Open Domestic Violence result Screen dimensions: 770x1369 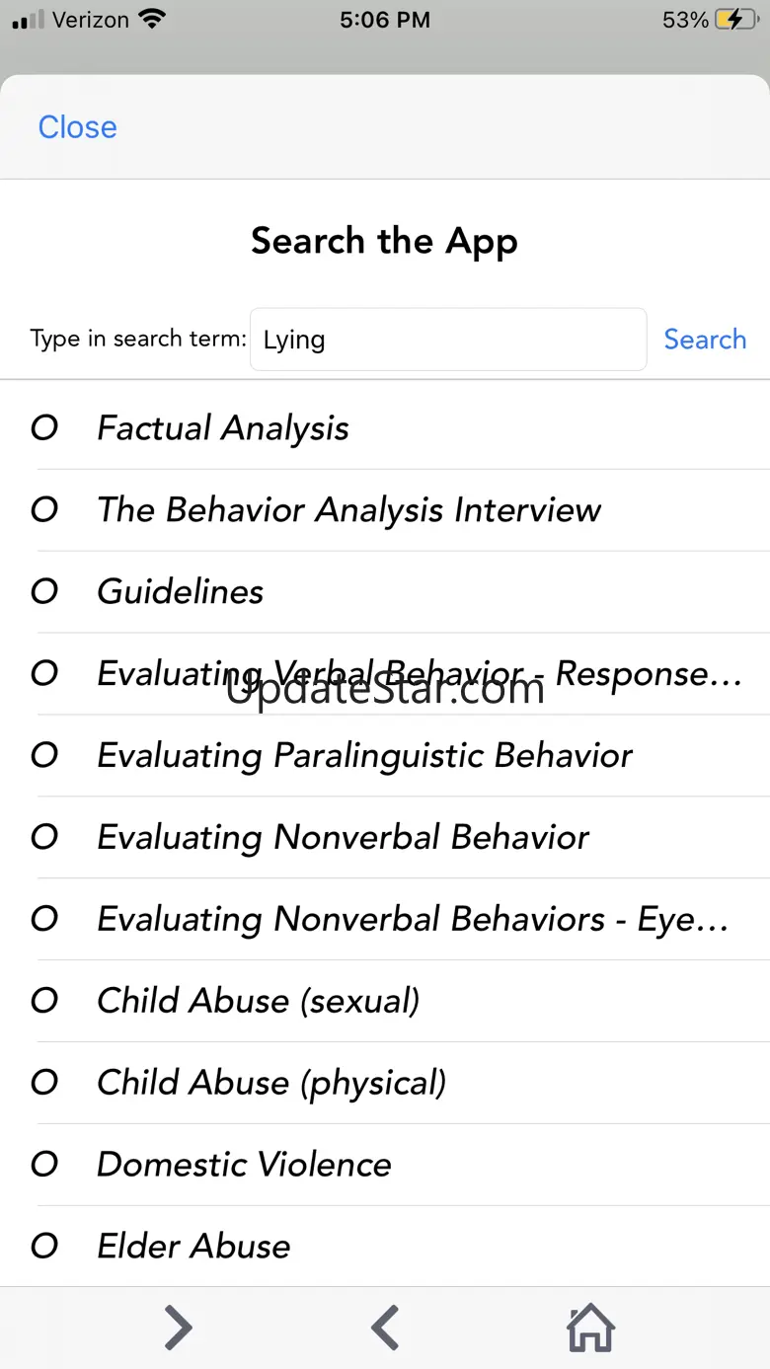385,1166
